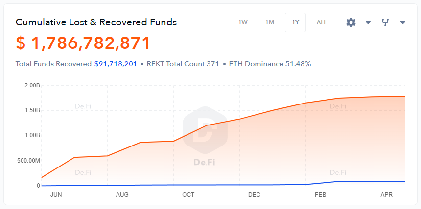This screenshot has height=209, width=421.
Task: Switch chart range to 1M
Action: point(270,22)
